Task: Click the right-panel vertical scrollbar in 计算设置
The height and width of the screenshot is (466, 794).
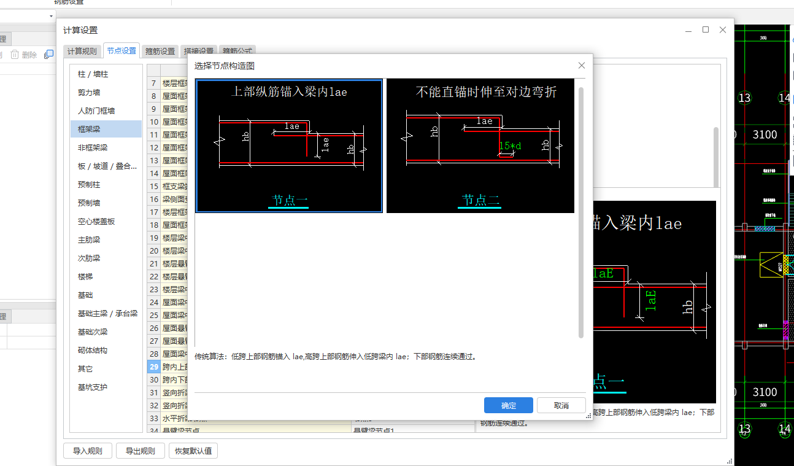Action: 715,157
